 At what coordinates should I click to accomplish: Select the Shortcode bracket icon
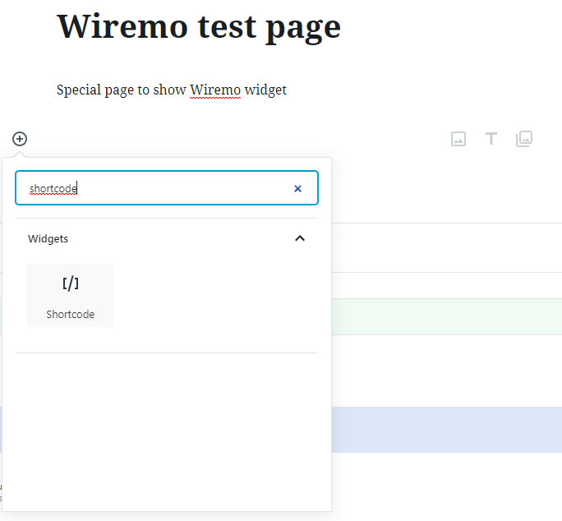tap(71, 284)
